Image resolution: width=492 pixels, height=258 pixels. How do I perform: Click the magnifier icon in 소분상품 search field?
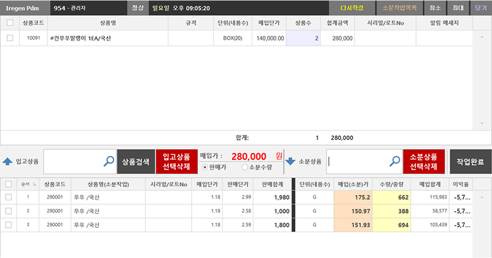(396, 161)
